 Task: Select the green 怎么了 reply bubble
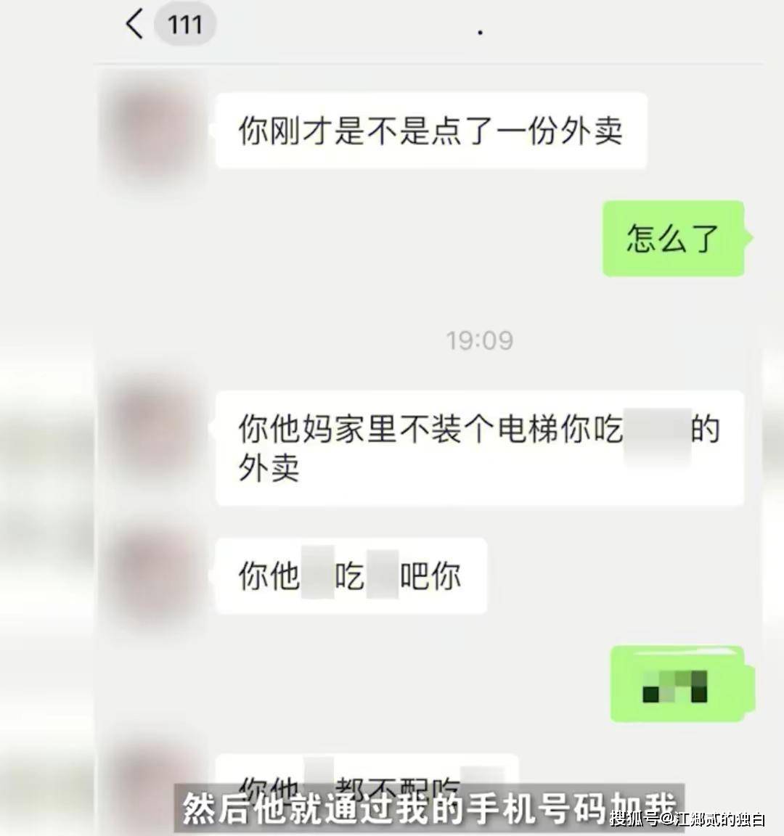pos(673,238)
